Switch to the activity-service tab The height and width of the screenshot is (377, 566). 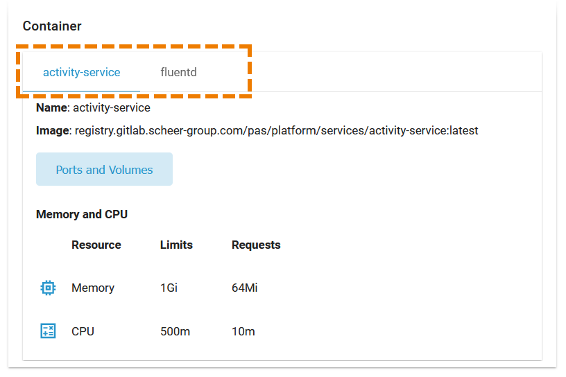[x=81, y=72]
